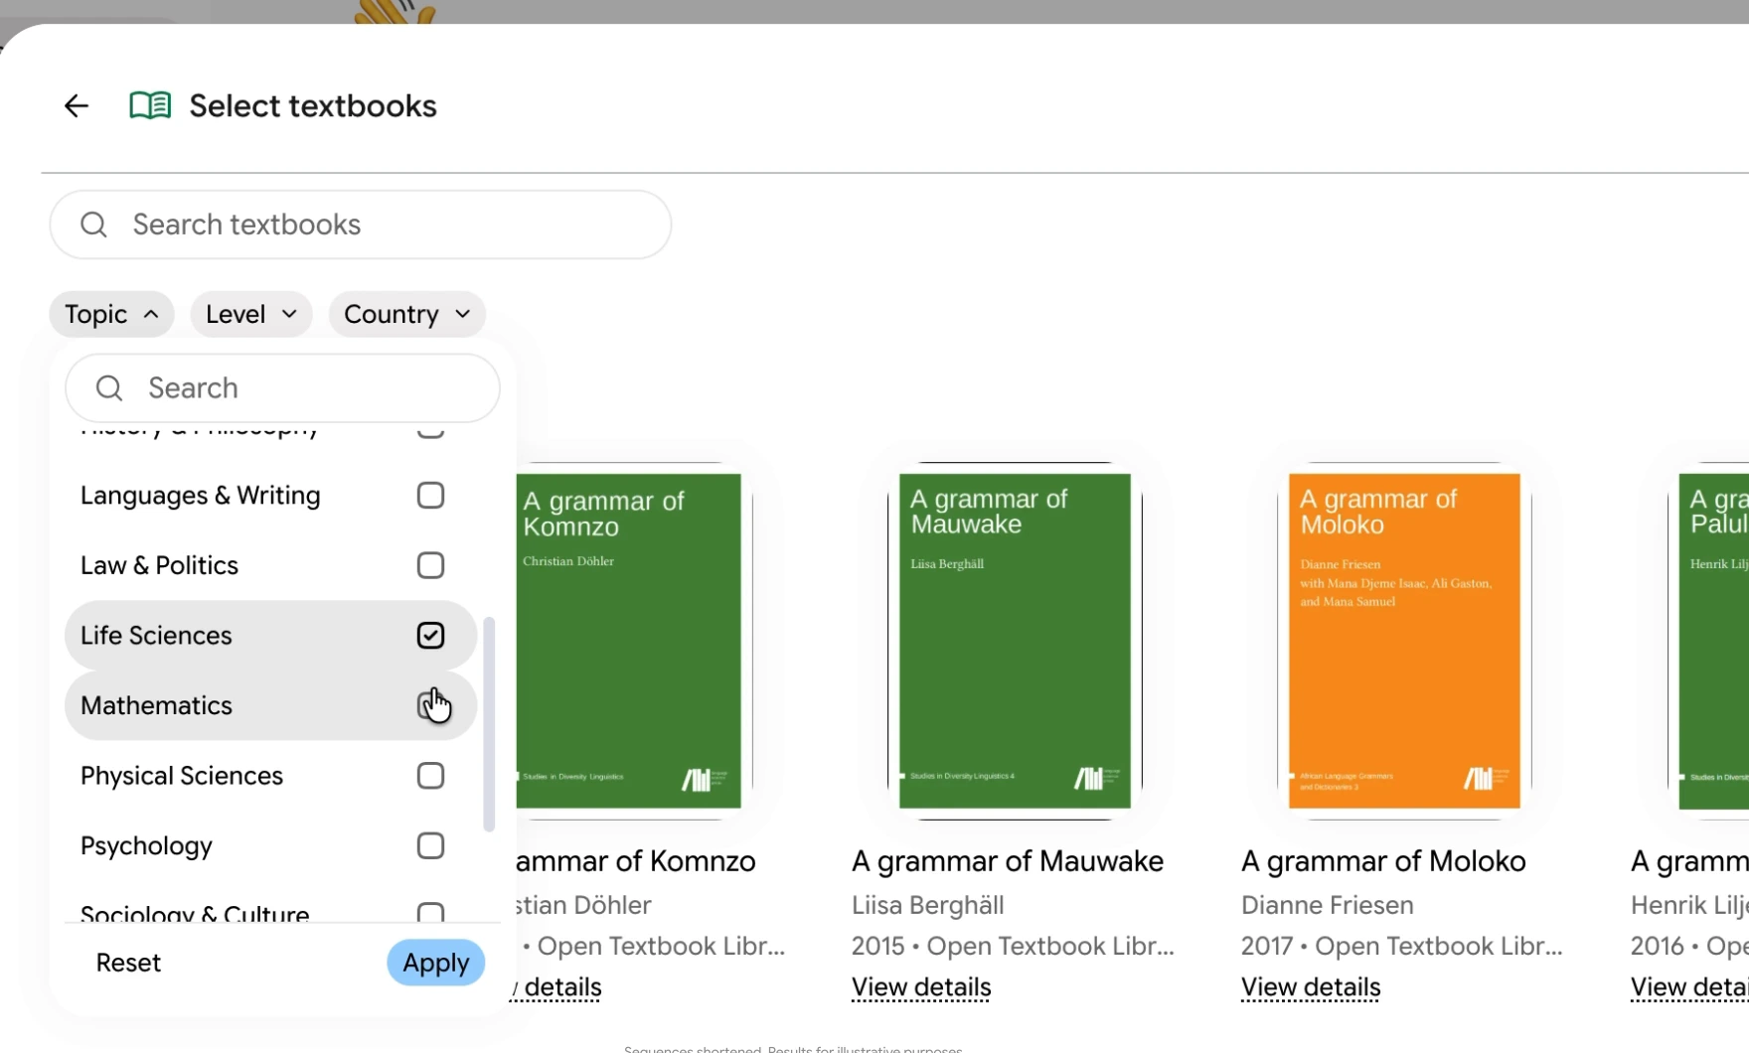
Task: Open the Level filter dropdown
Action: tap(251, 314)
